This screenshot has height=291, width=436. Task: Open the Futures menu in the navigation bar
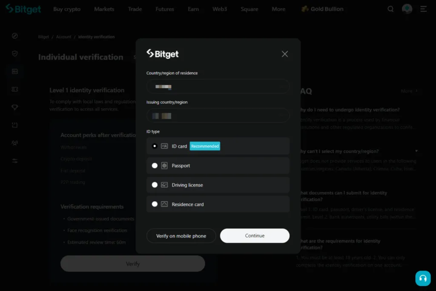coord(164,9)
